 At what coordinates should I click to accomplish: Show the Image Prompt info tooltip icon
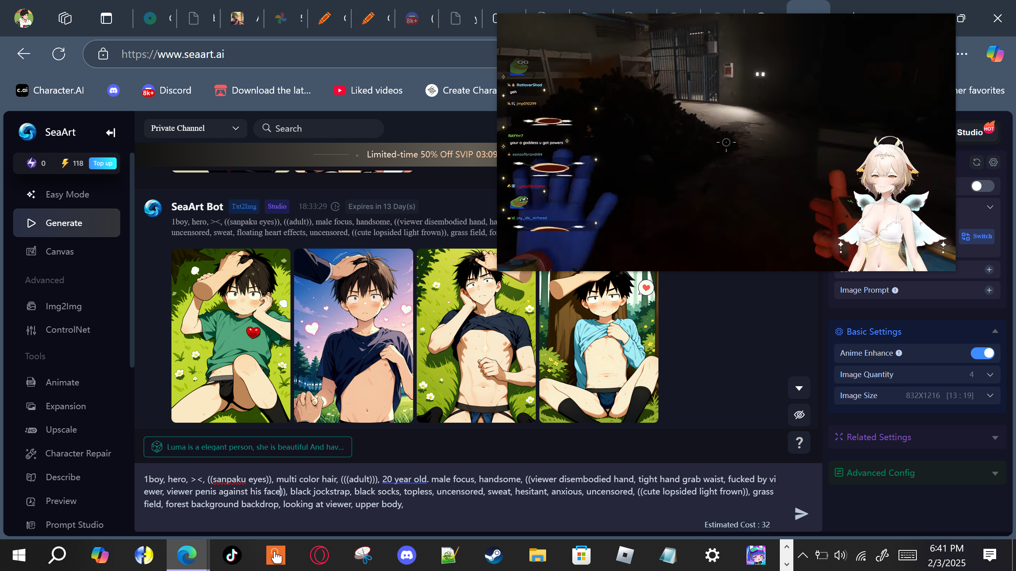coord(895,290)
